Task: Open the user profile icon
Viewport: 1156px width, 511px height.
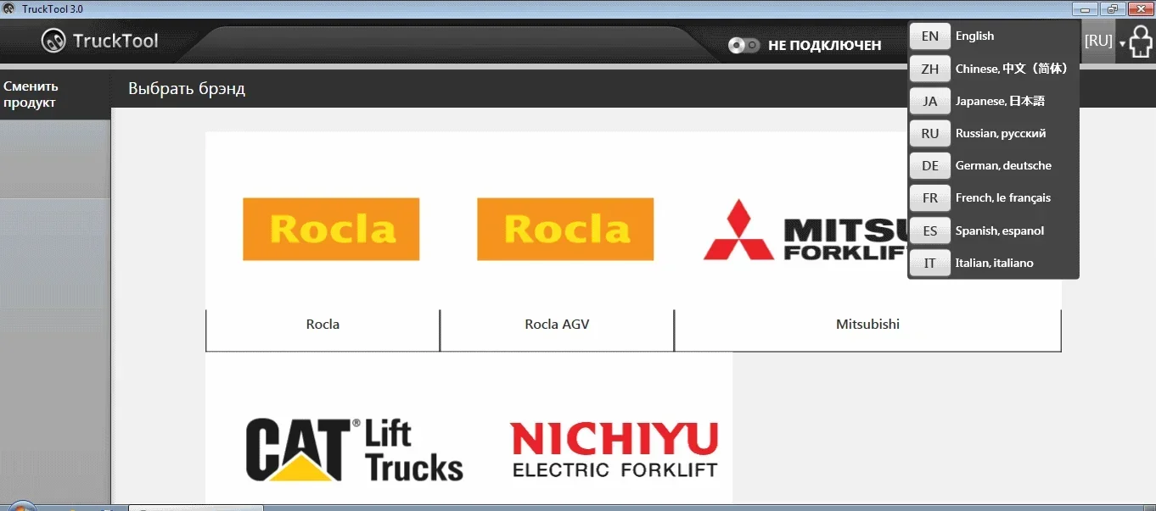Action: (x=1141, y=42)
